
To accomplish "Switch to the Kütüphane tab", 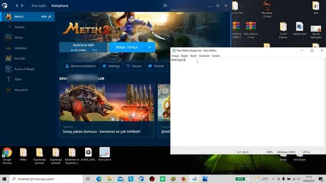I will pyautogui.click(x=60, y=6).
